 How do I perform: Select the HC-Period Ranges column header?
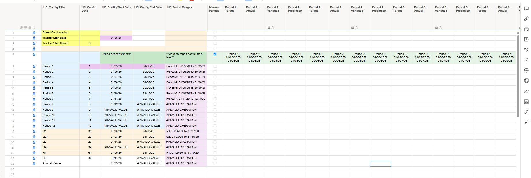[x=186, y=17]
